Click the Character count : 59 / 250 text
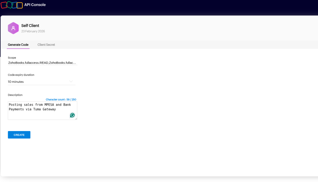 pyautogui.click(x=61, y=99)
